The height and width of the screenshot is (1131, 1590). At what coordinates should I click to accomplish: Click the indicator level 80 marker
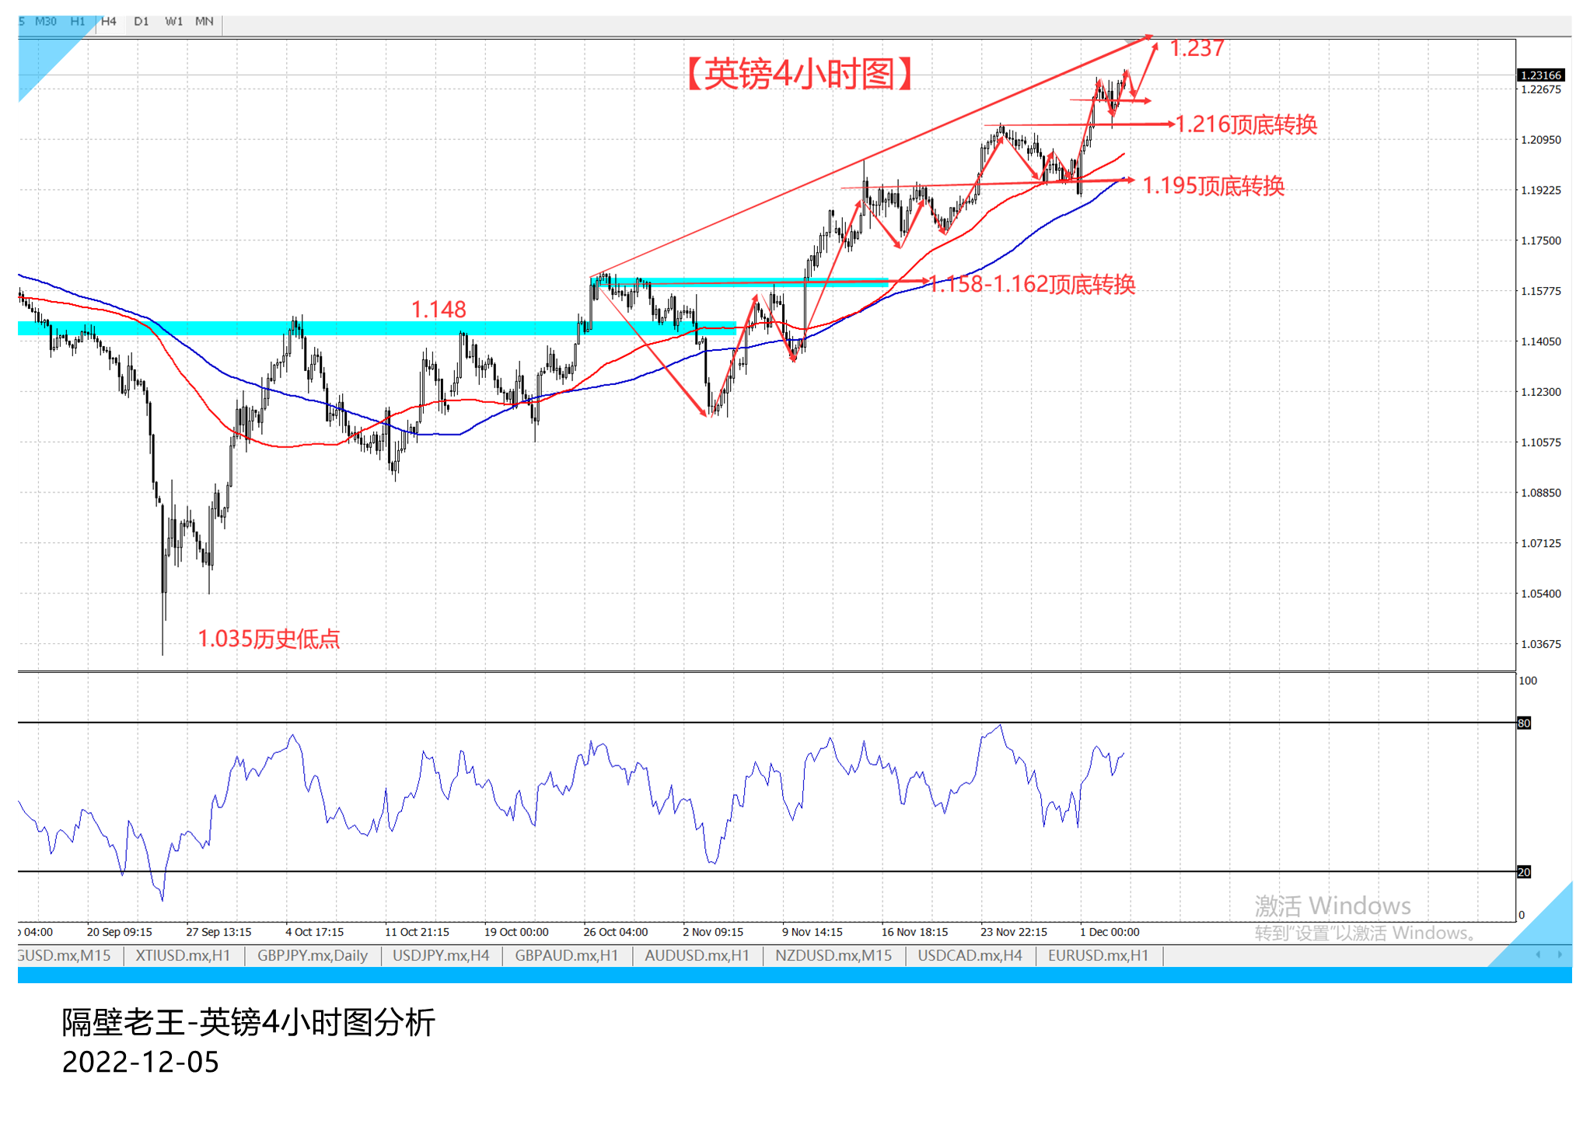(1524, 723)
